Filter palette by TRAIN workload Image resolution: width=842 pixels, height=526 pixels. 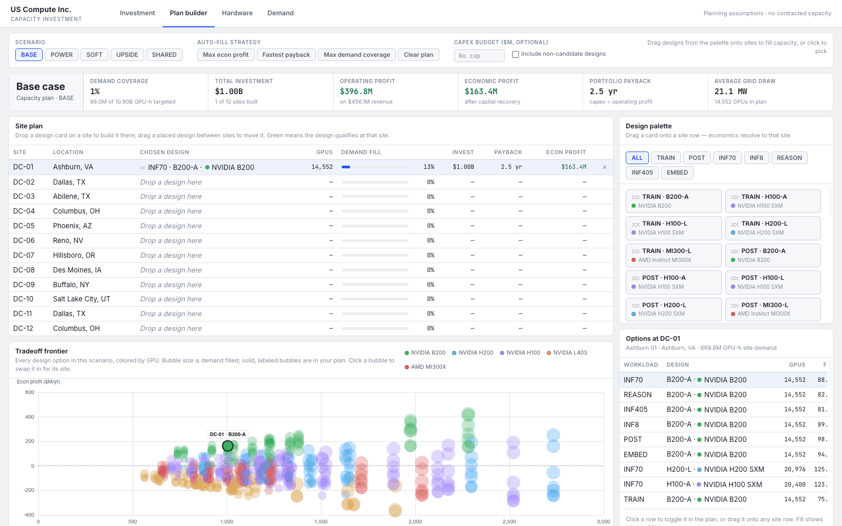(666, 158)
